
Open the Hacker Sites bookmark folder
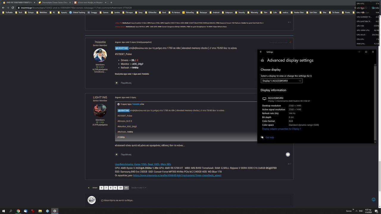tap(297, 12)
